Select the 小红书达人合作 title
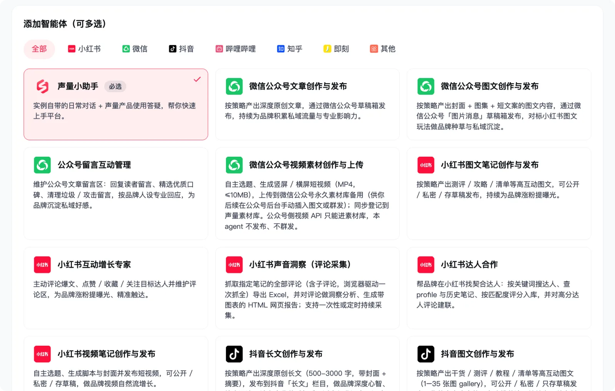This screenshot has height=391, width=615. pyautogui.click(x=469, y=265)
